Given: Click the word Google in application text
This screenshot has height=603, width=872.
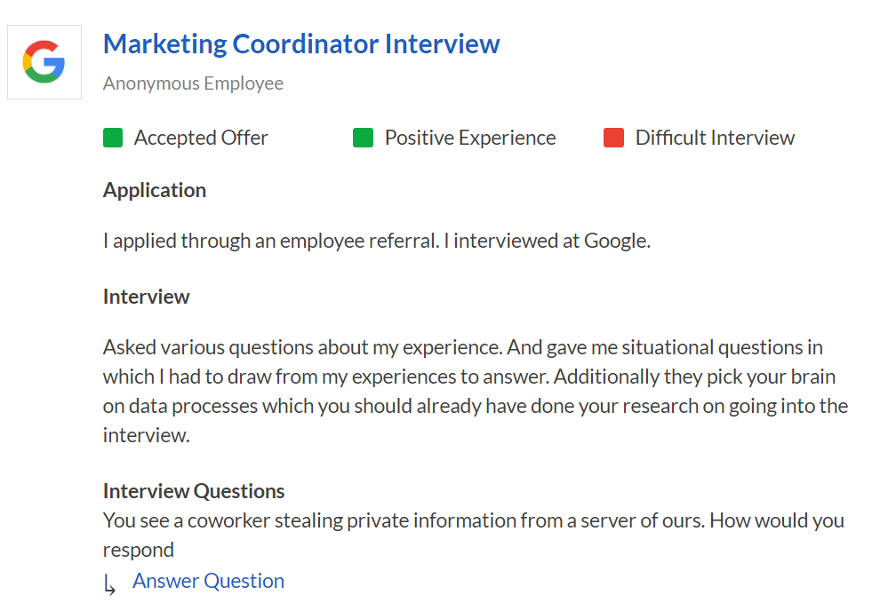Looking at the screenshot, I should [615, 241].
